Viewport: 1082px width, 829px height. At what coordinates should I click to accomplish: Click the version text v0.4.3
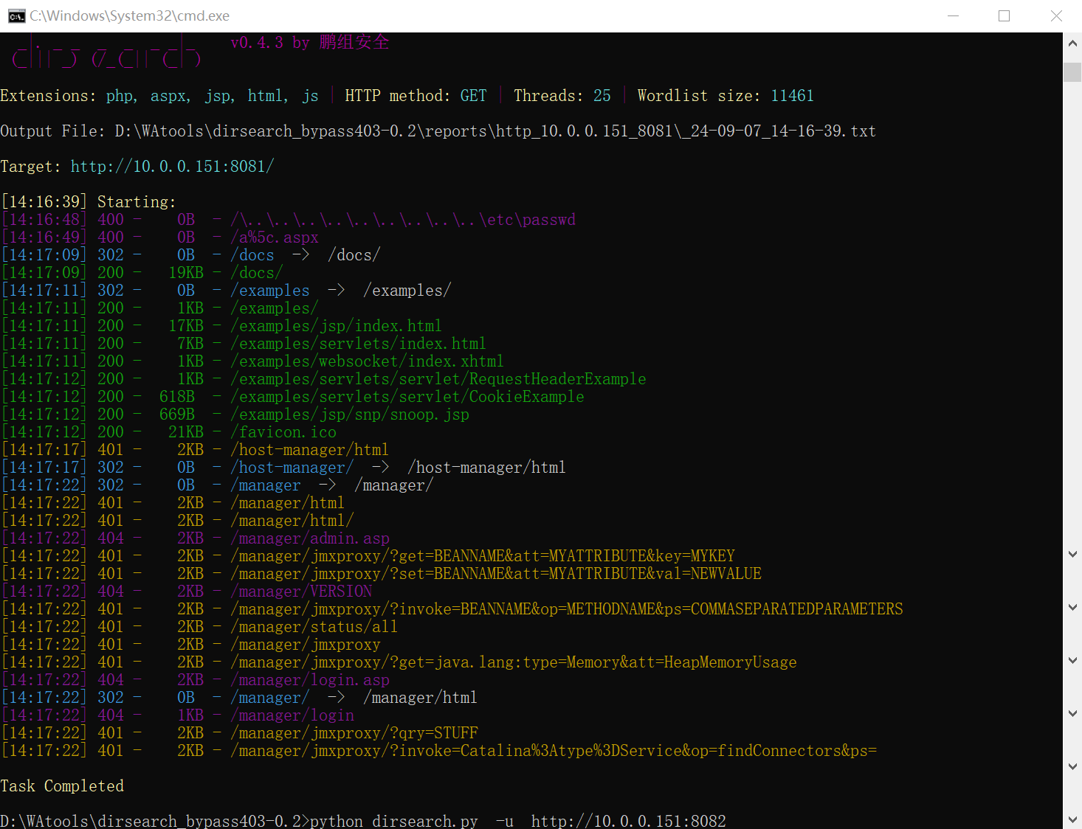click(257, 43)
